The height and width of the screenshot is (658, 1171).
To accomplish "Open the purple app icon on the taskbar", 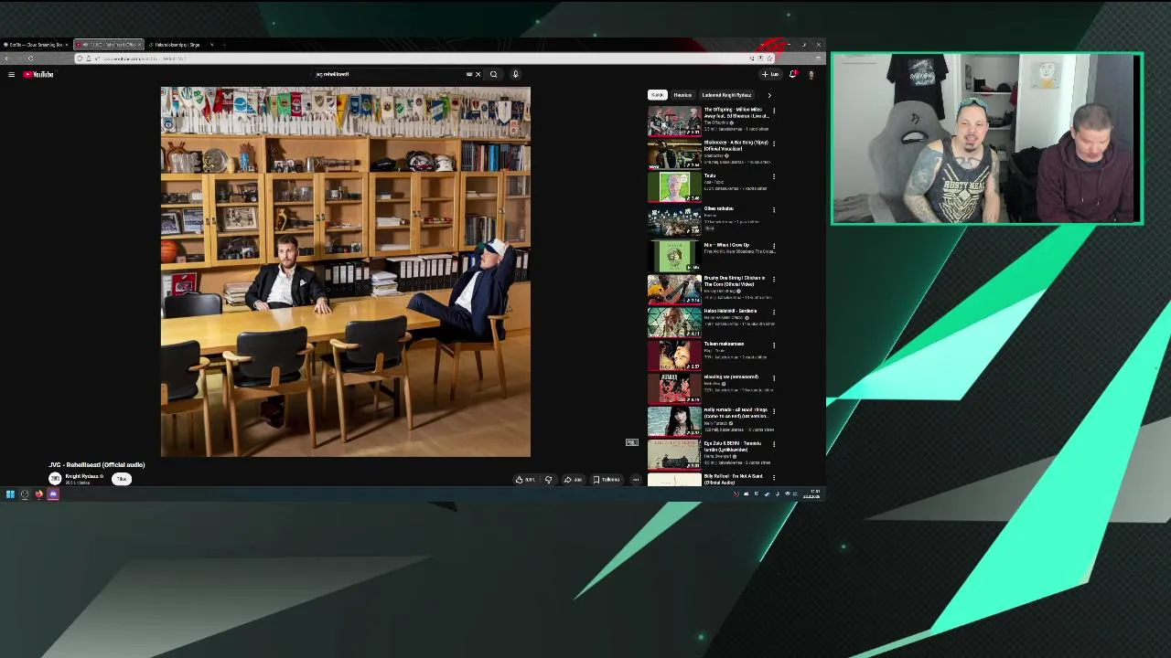I will (x=53, y=494).
